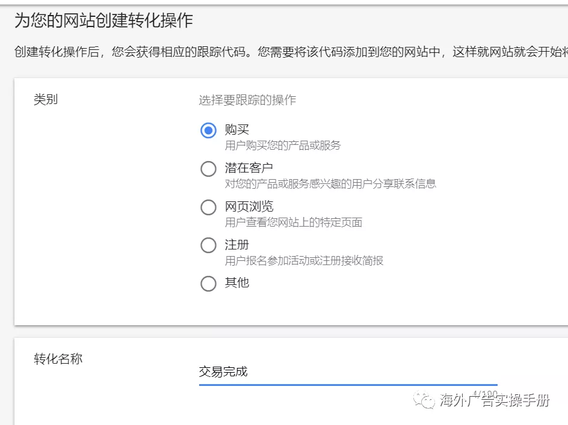The width and height of the screenshot is (568, 425).
Task: Click the 选择要跟踪的操作 prompt text
Action: [247, 100]
